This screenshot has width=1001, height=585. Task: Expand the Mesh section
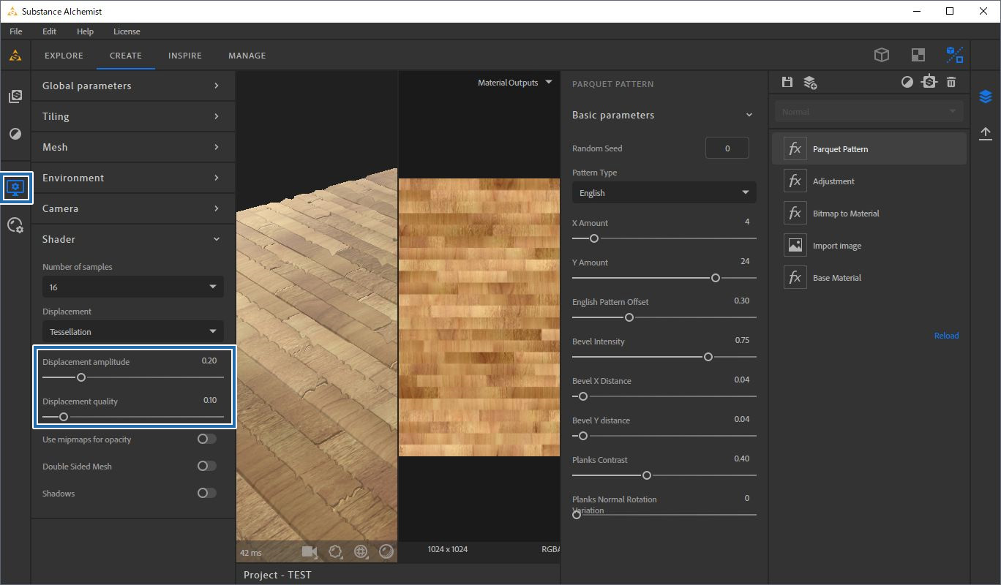tap(133, 147)
